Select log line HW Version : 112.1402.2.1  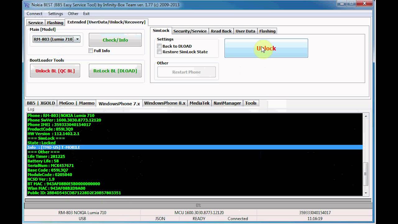click(53, 134)
